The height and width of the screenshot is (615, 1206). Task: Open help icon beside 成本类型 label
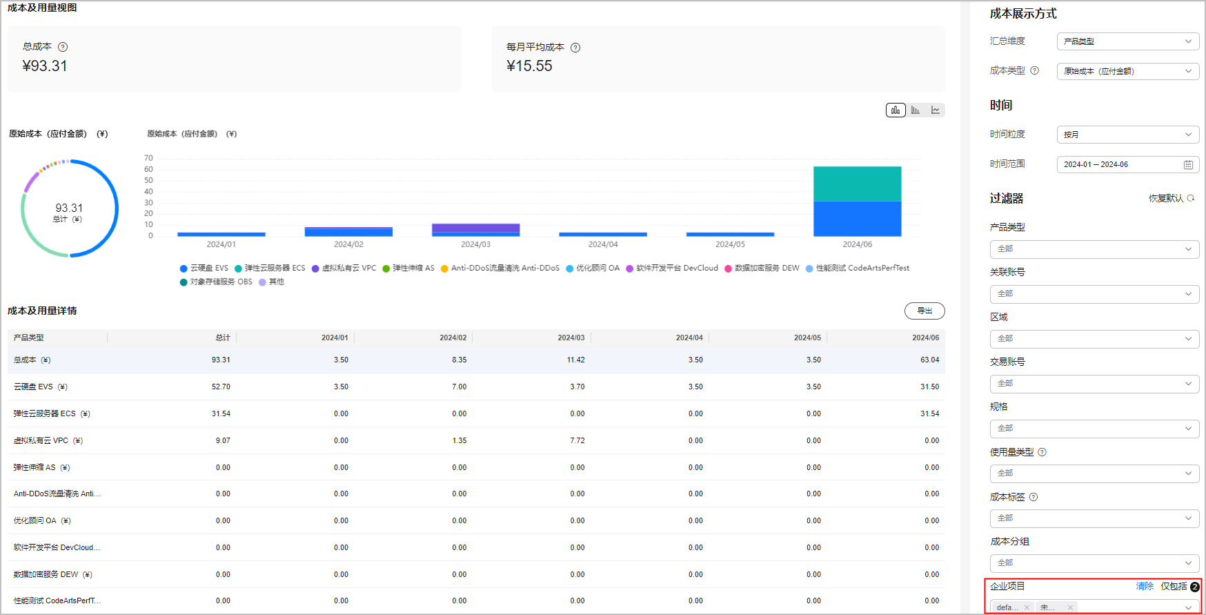(x=1034, y=70)
